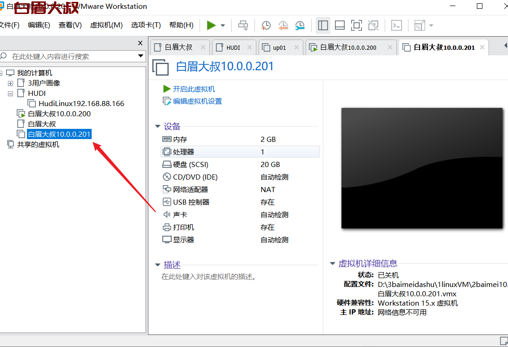Select the 处理器 device row
Image resolution: width=508 pixels, height=347 pixels.
[x=240, y=152]
